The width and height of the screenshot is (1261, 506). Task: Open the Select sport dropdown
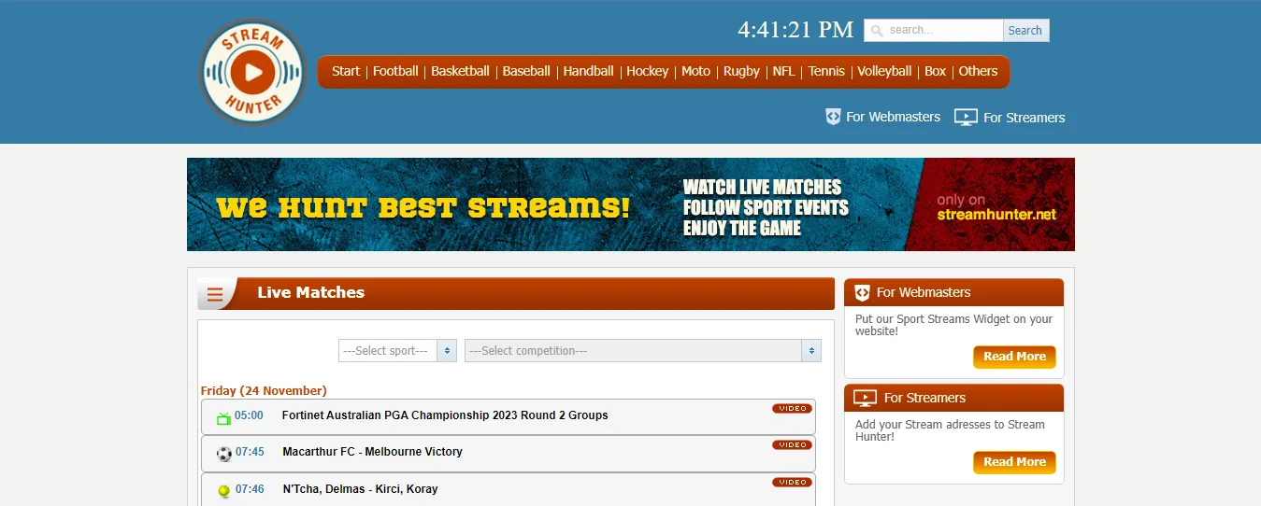coord(397,351)
